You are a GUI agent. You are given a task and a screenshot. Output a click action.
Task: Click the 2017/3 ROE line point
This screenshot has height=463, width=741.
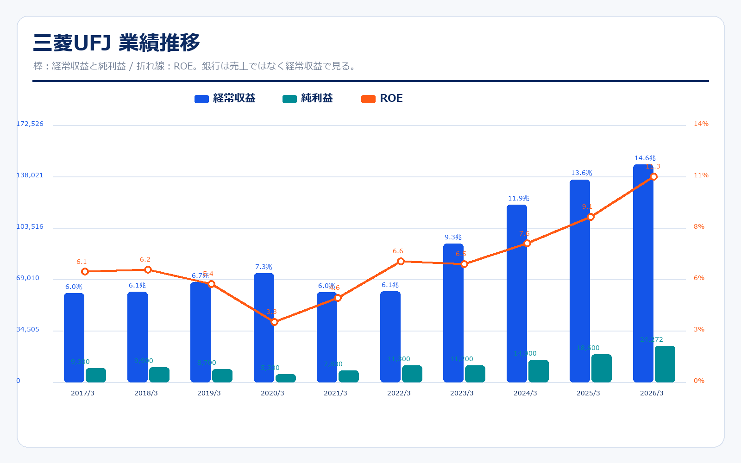[x=85, y=272]
